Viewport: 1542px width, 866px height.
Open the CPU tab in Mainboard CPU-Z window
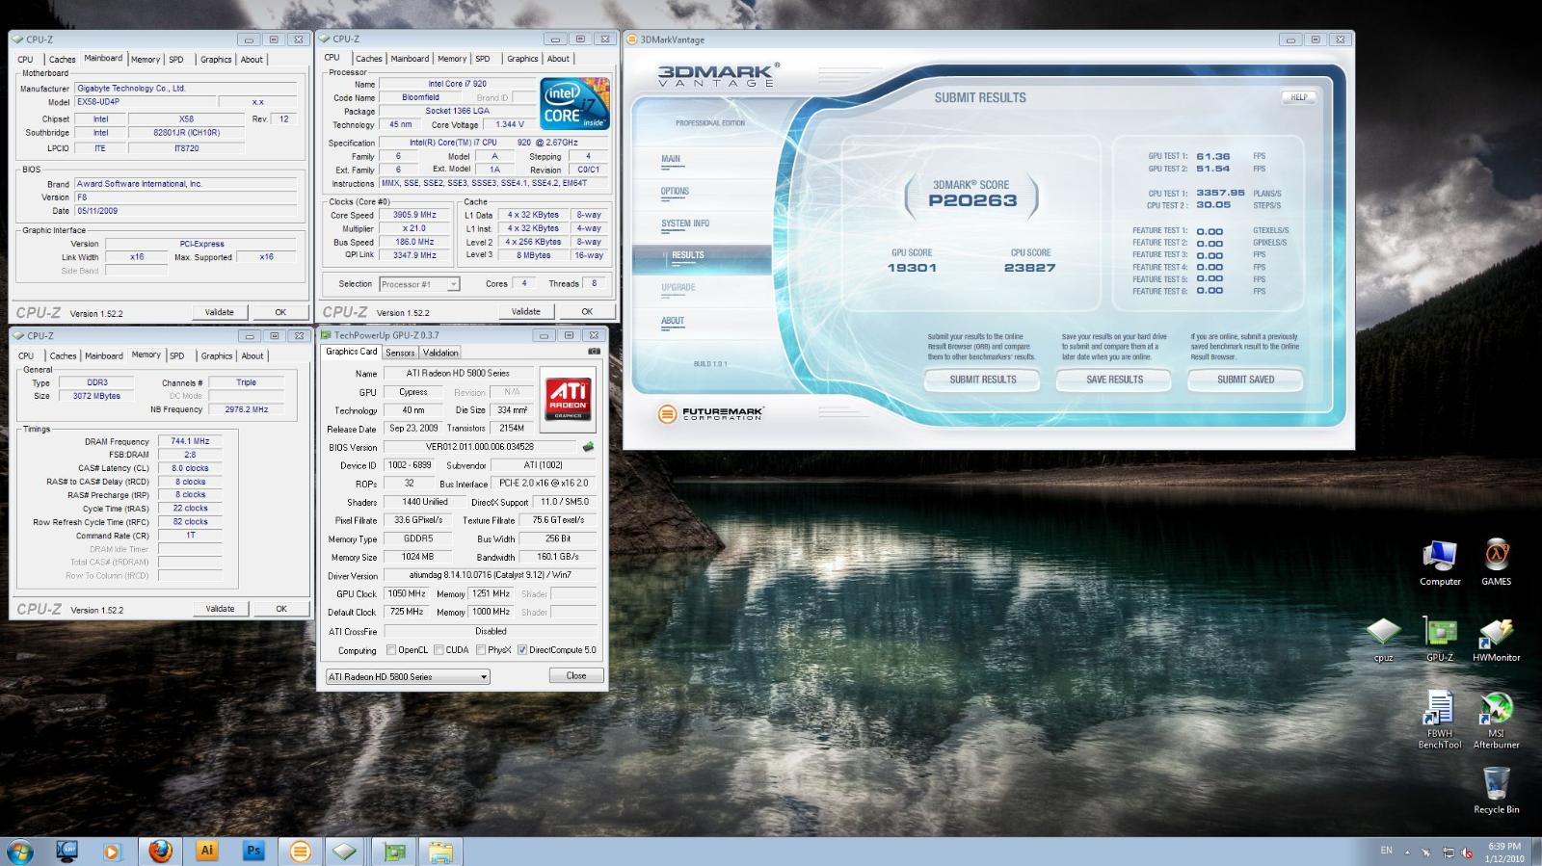(x=26, y=60)
